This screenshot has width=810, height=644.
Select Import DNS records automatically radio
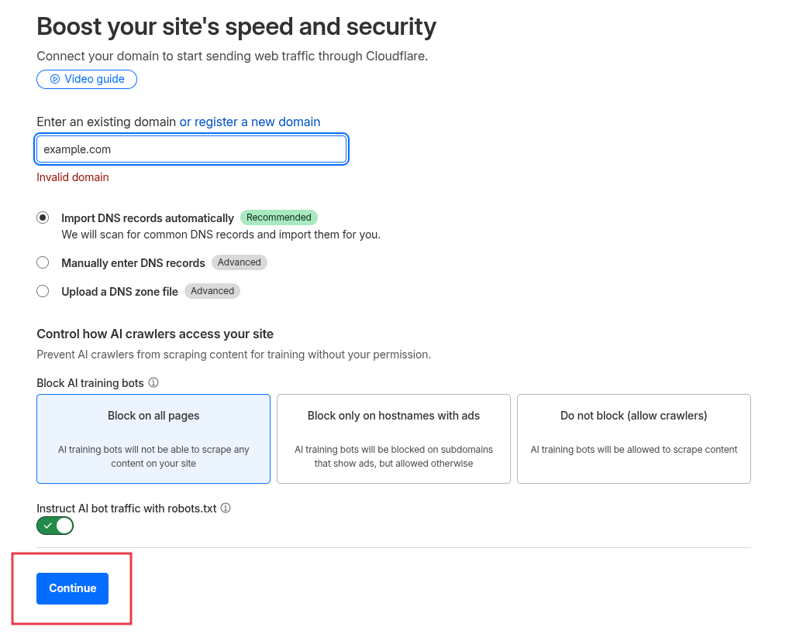43,218
